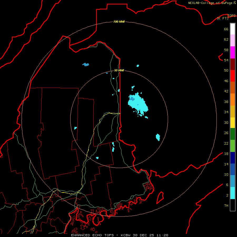This screenshot has width=237, height=237.
Task: Click the white 66 kft legend swatch
Action: pyautogui.click(x=233, y=29)
